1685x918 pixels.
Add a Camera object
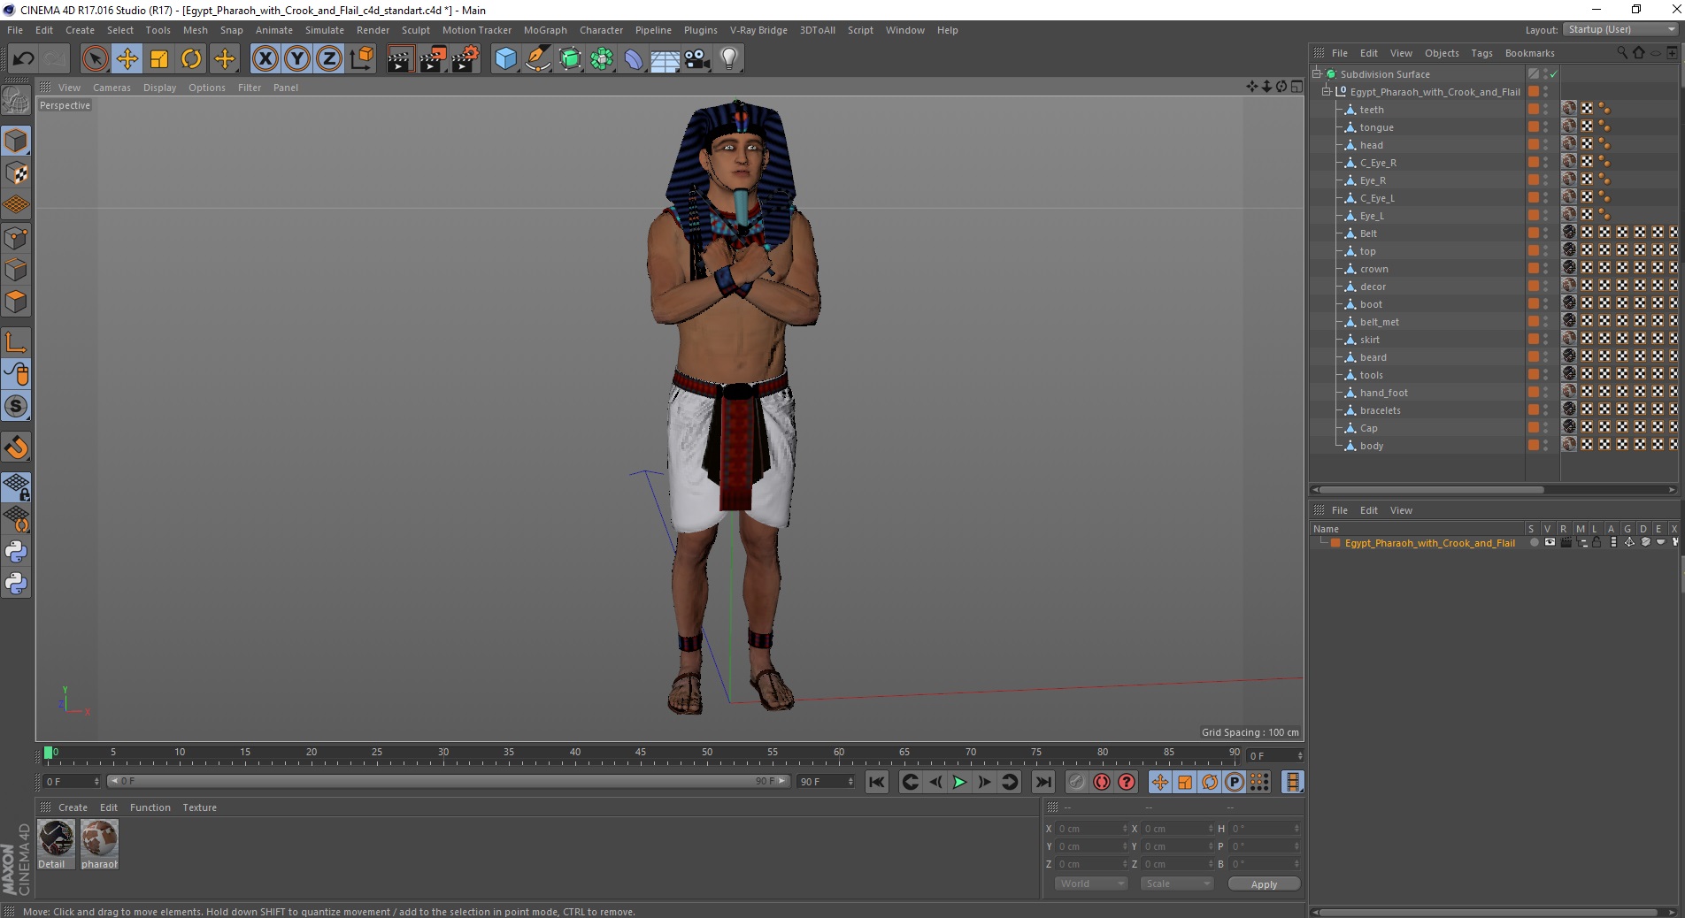point(697,59)
